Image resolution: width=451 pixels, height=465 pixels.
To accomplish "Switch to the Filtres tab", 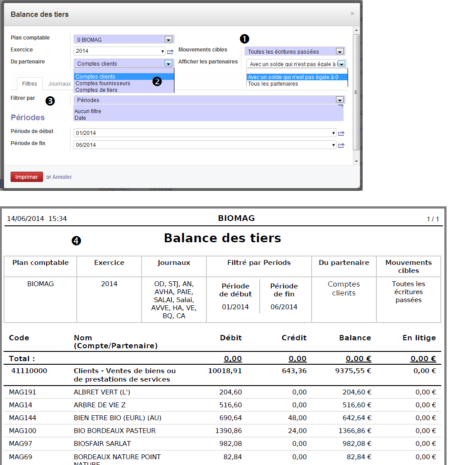I will click(x=30, y=83).
